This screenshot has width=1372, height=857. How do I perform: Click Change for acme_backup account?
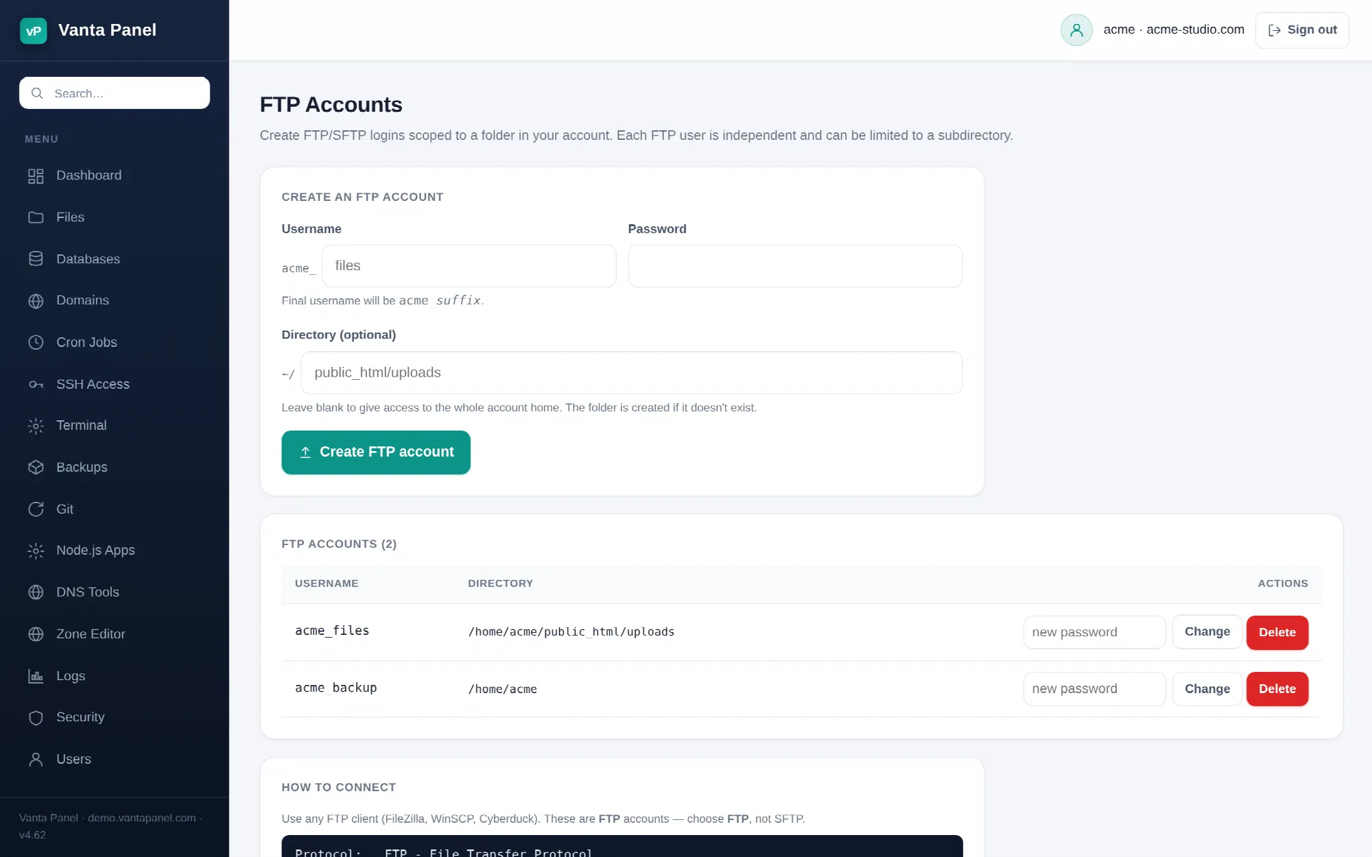coord(1207,689)
